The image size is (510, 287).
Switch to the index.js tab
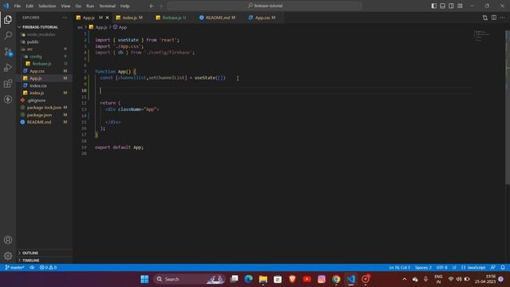(x=130, y=18)
